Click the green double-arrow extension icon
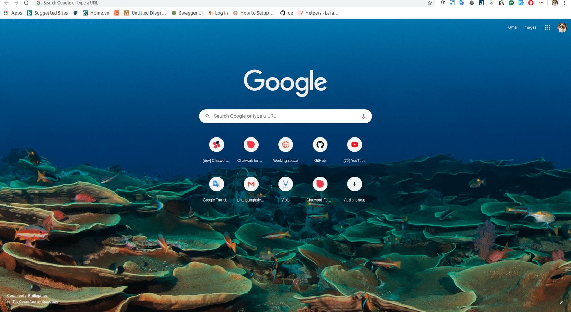The height and width of the screenshot is (312, 571). click(x=511, y=3)
